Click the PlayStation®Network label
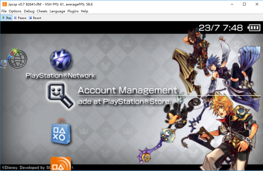 coord(60,75)
